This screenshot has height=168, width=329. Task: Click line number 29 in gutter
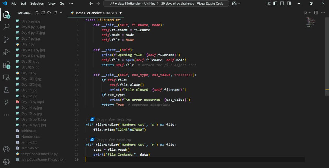pos(76,159)
